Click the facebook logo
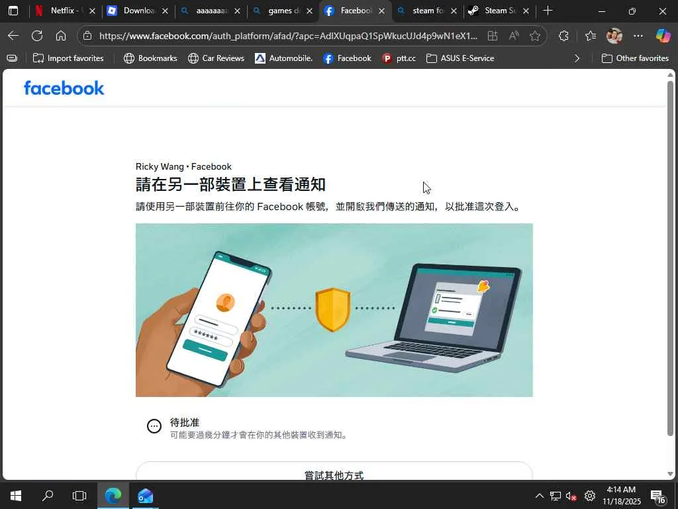The height and width of the screenshot is (509, 678). point(64,88)
